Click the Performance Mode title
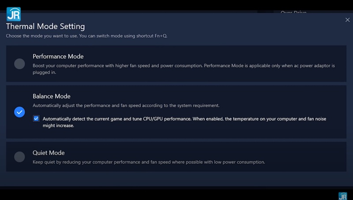 coord(58,57)
